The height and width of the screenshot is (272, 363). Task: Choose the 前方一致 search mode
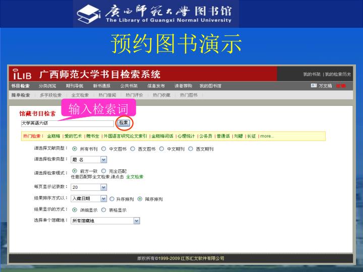[x=75, y=171]
